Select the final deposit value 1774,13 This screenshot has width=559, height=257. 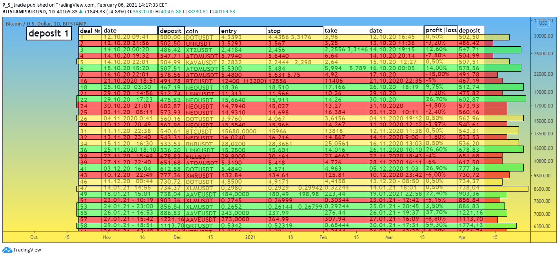click(x=471, y=226)
